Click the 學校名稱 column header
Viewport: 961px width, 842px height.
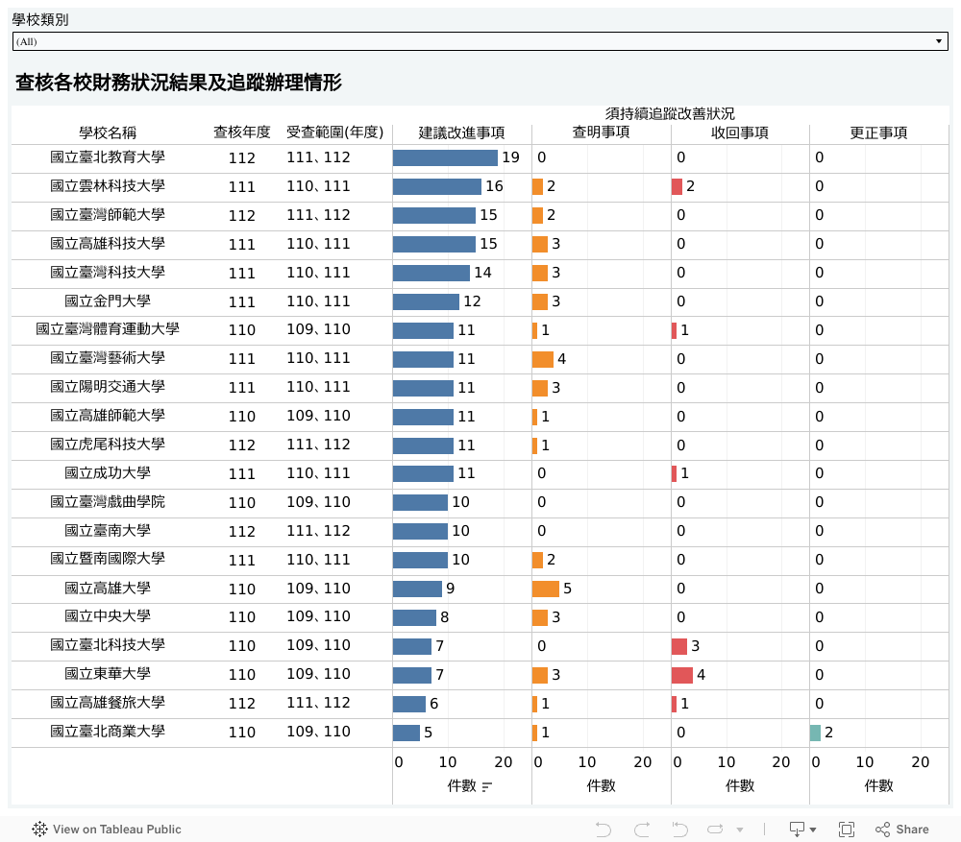pos(108,133)
